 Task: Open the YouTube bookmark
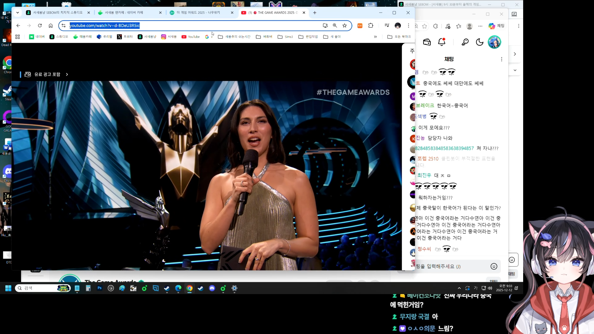point(191,37)
